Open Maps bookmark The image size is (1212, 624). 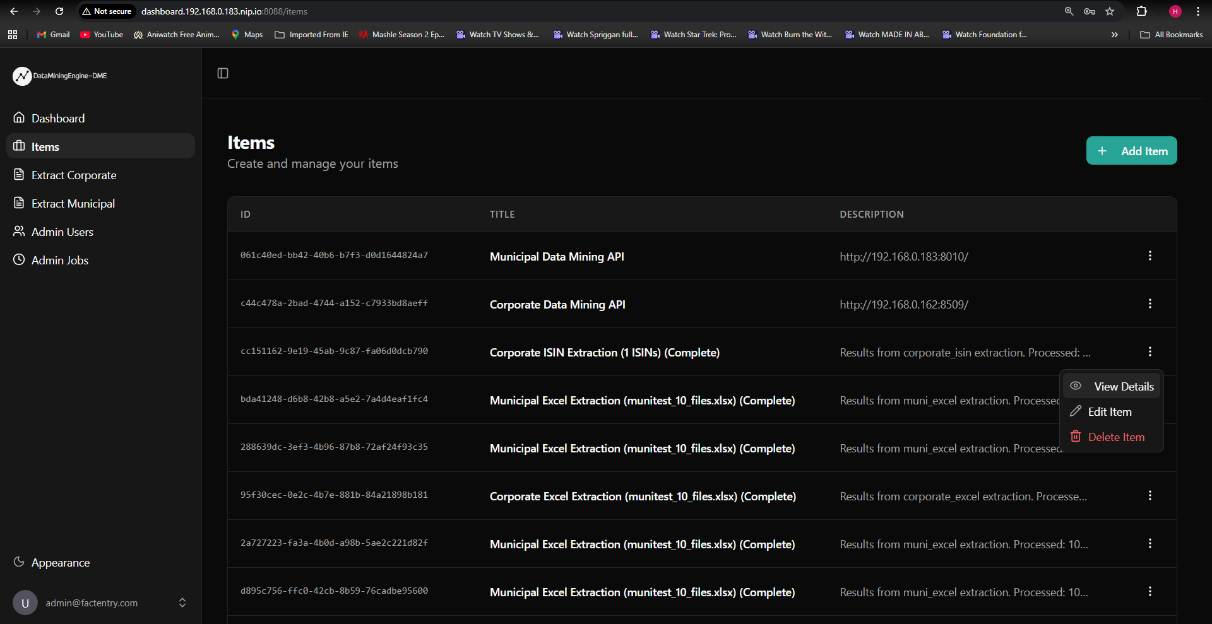(247, 35)
